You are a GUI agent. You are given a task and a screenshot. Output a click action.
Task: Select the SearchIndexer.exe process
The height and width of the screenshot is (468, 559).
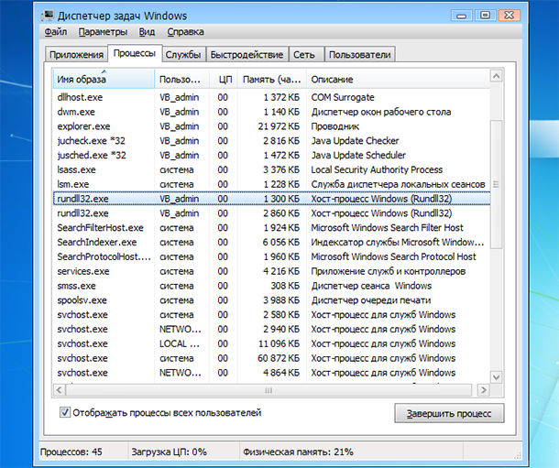click(271, 242)
